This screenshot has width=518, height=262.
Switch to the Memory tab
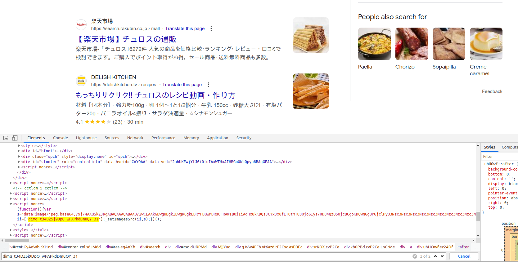(191, 138)
